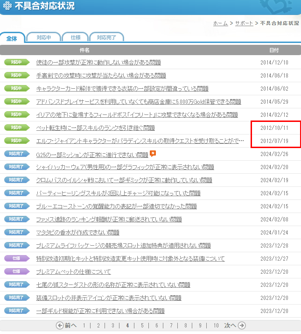The height and width of the screenshot is (334, 301).
Task: Click the 件名 column header
Action: pyautogui.click(x=84, y=50)
